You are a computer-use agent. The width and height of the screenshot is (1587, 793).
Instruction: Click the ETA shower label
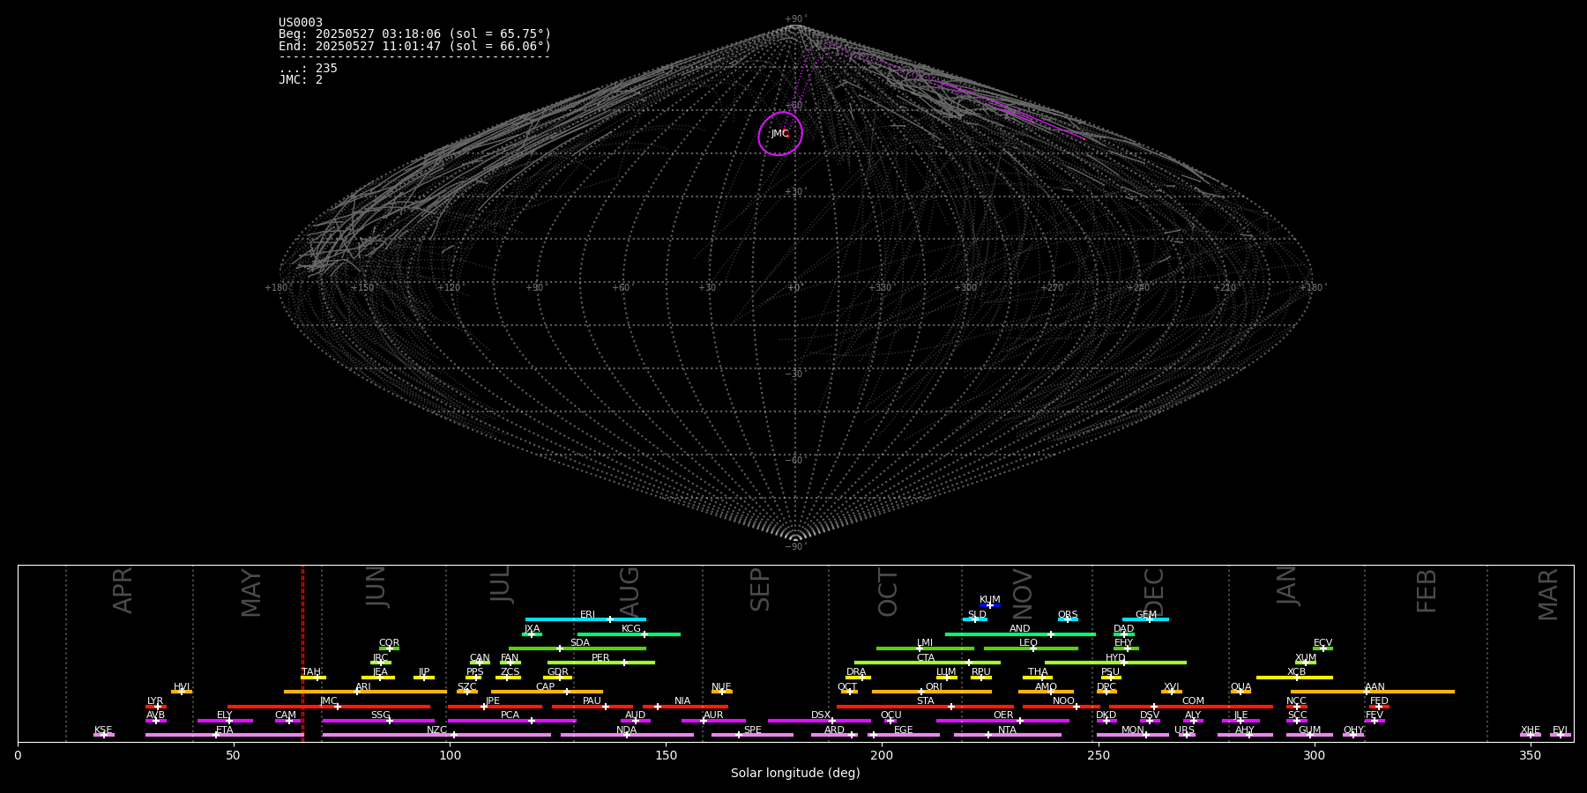tap(225, 730)
